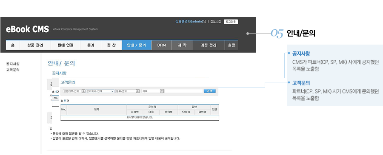
Task: Click the 로그아웃 button
Action: tap(231, 22)
